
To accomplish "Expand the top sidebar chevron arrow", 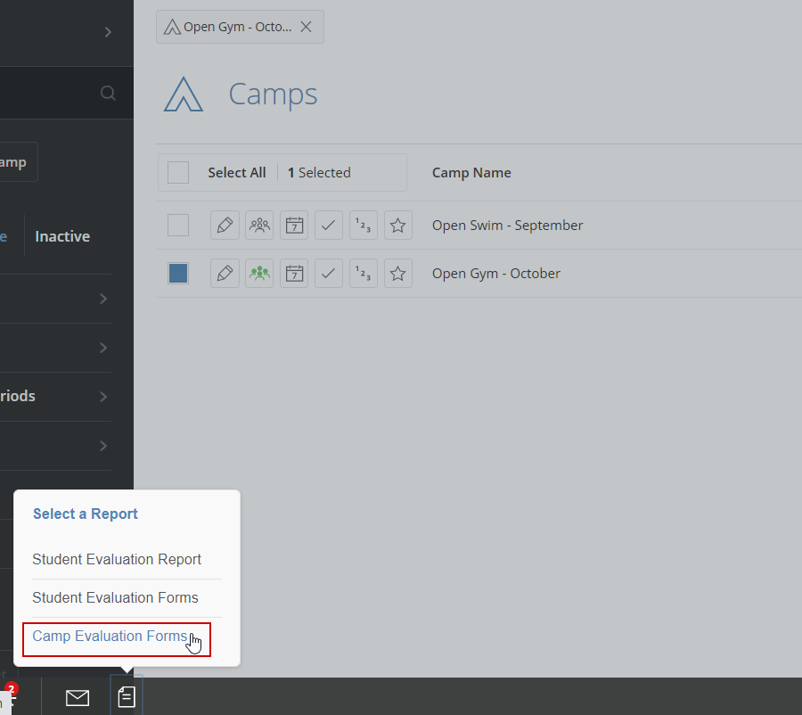I will pyautogui.click(x=108, y=32).
